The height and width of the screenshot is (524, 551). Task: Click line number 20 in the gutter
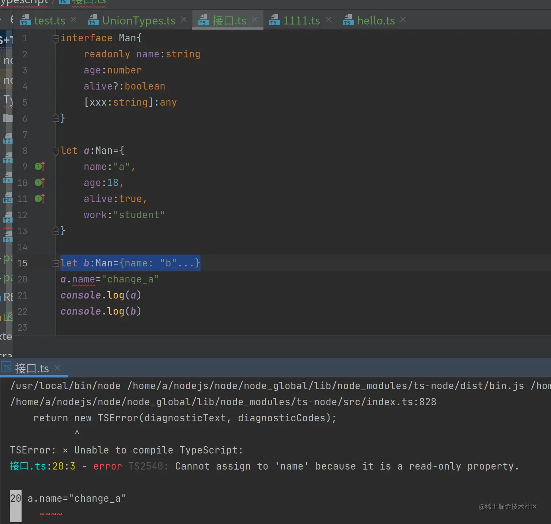tap(22, 280)
